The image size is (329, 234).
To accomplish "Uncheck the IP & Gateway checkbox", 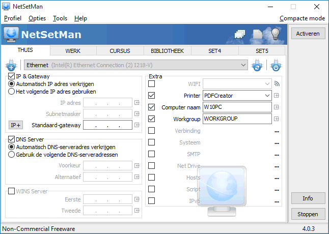I will point(11,76).
